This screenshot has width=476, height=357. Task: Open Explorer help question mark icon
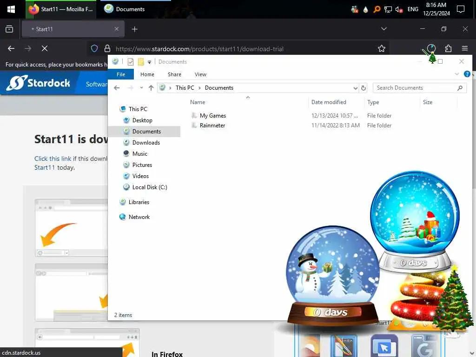467,74
